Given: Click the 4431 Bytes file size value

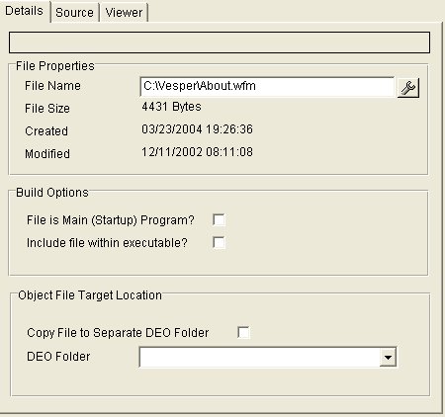Looking at the screenshot, I should (x=171, y=107).
